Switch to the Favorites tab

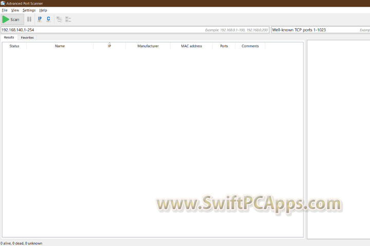click(27, 37)
